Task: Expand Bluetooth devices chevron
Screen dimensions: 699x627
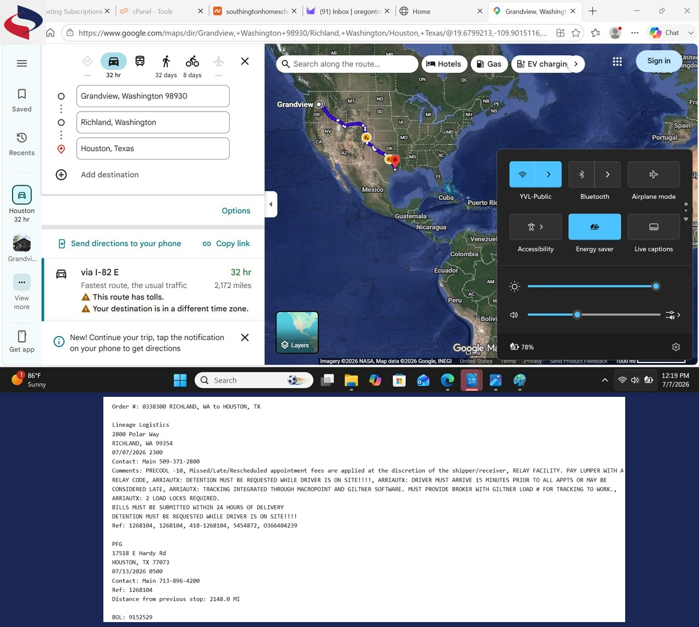Action: pyautogui.click(x=608, y=174)
